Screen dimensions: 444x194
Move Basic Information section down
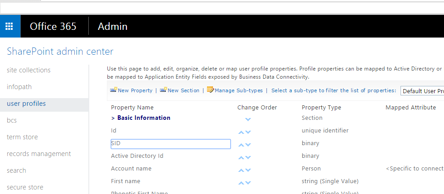[248, 119]
